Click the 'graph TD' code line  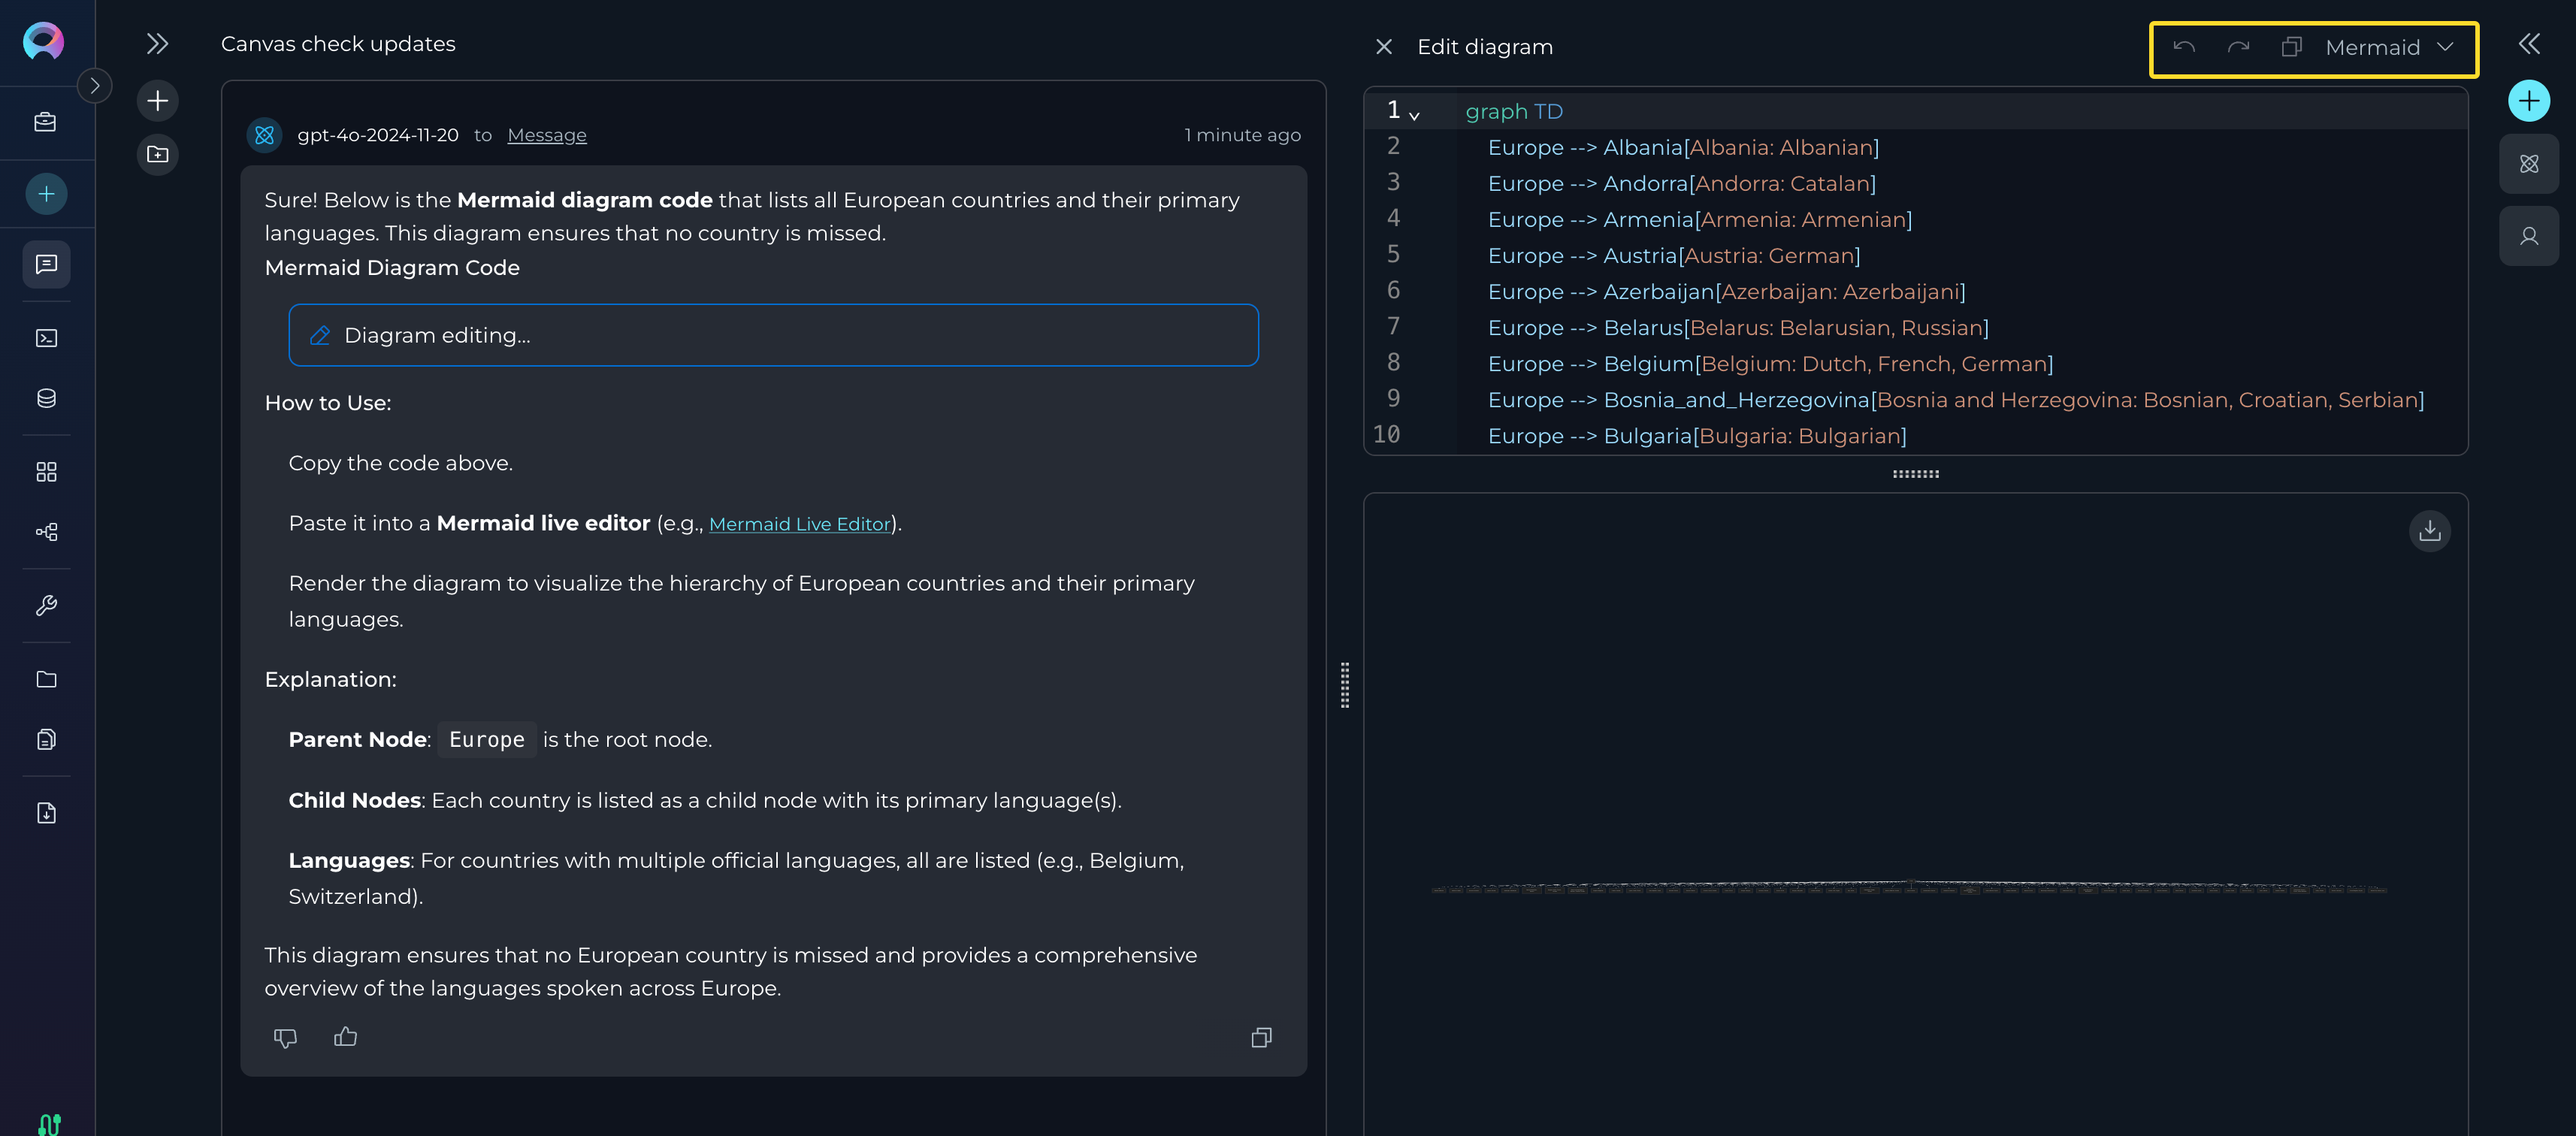pyautogui.click(x=1513, y=111)
